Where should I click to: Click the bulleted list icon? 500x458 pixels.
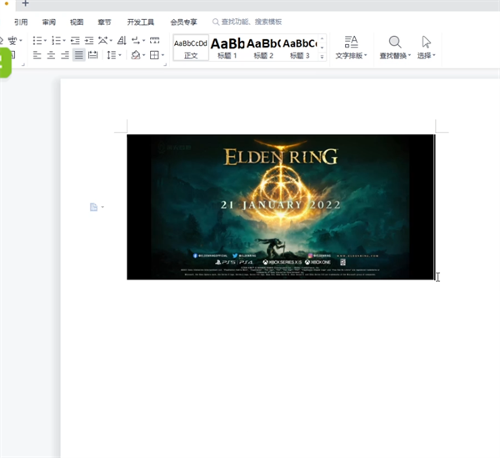tap(37, 41)
